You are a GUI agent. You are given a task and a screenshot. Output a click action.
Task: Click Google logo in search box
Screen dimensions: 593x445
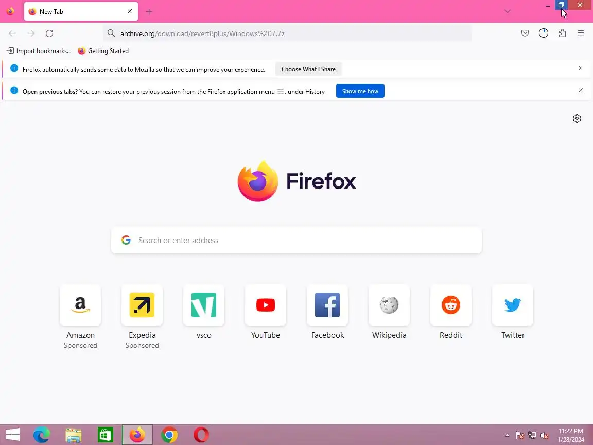click(x=126, y=240)
